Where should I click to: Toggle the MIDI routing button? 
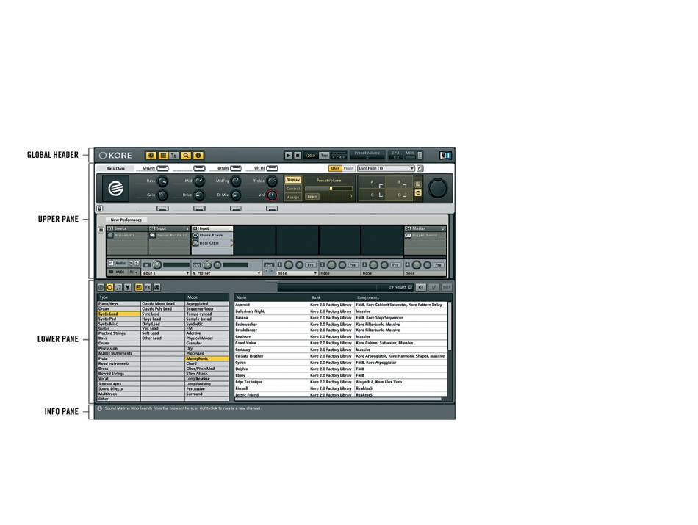(x=118, y=272)
